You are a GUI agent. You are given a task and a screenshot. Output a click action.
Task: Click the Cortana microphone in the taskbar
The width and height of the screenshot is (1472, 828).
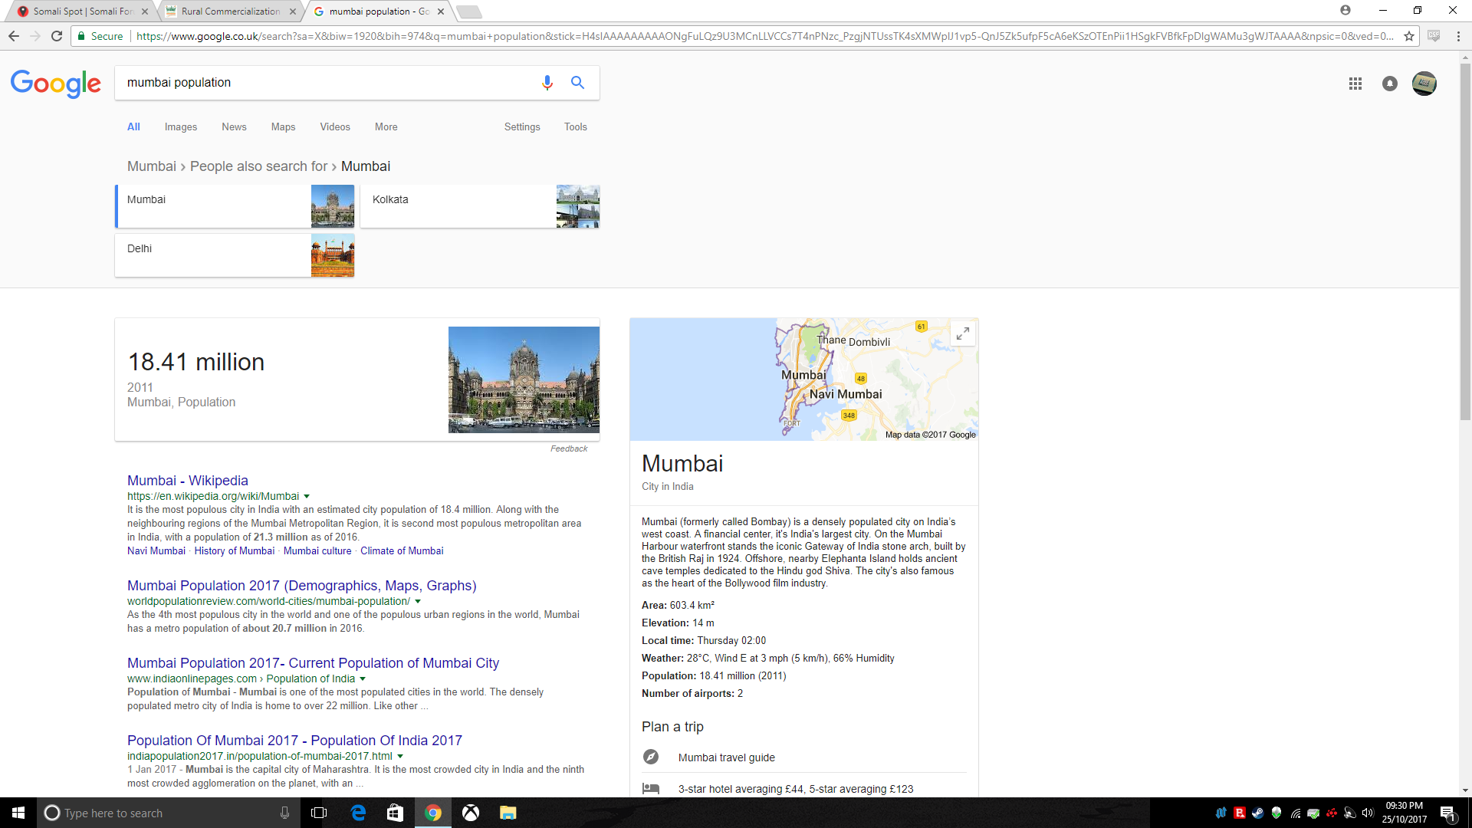tap(284, 813)
